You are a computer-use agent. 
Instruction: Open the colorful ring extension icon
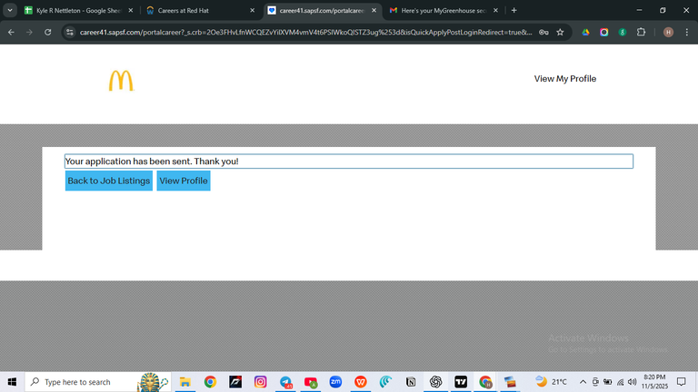[604, 32]
